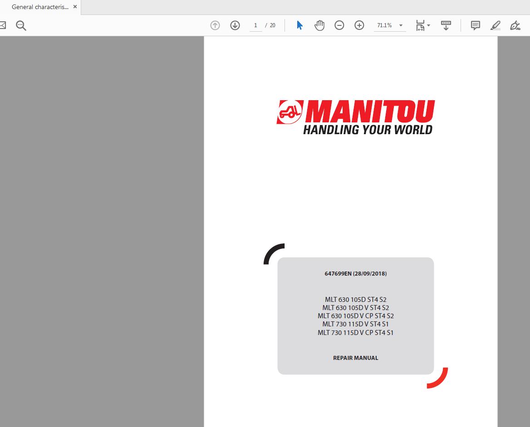Screen dimensions: 530x427
Task: Go to previous page arrow
Action: pyautogui.click(x=215, y=25)
